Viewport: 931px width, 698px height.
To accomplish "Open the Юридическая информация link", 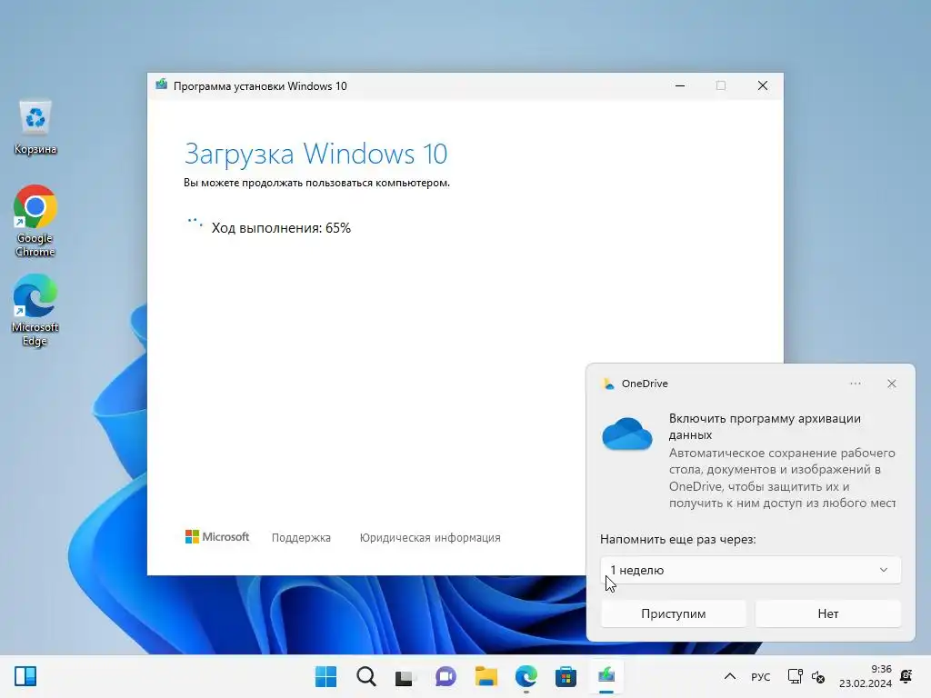I will (x=430, y=538).
